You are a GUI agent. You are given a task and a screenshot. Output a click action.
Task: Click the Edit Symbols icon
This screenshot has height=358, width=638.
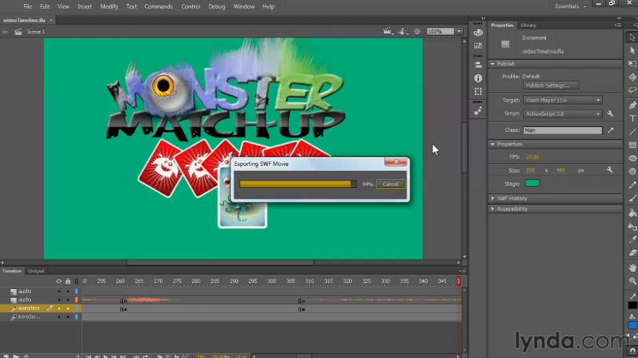403,31
